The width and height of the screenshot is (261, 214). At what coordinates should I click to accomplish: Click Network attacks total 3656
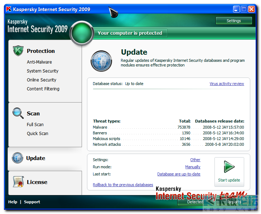186,144
